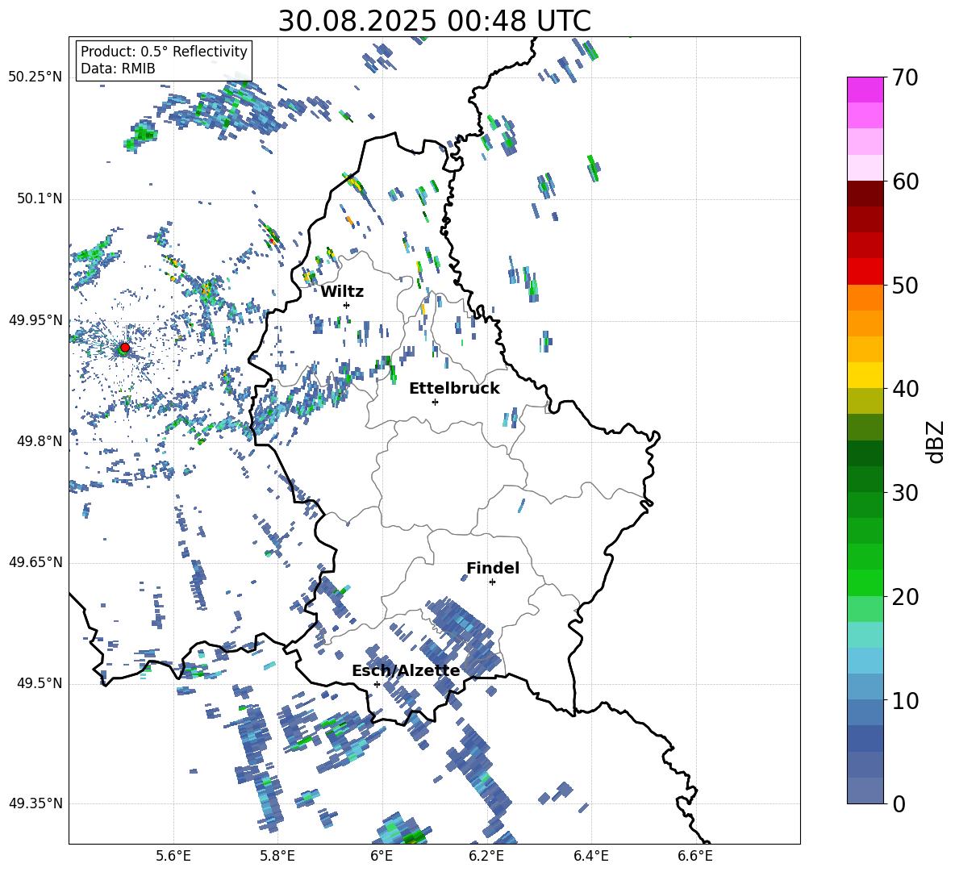The height and width of the screenshot is (872, 955).
Task: Click the latitude label 49.95°N
Action: click(x=35, y=320)
